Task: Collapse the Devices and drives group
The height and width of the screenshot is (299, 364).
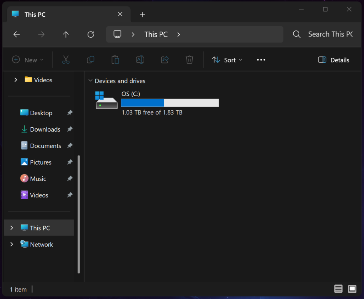Action: point(91,81)
